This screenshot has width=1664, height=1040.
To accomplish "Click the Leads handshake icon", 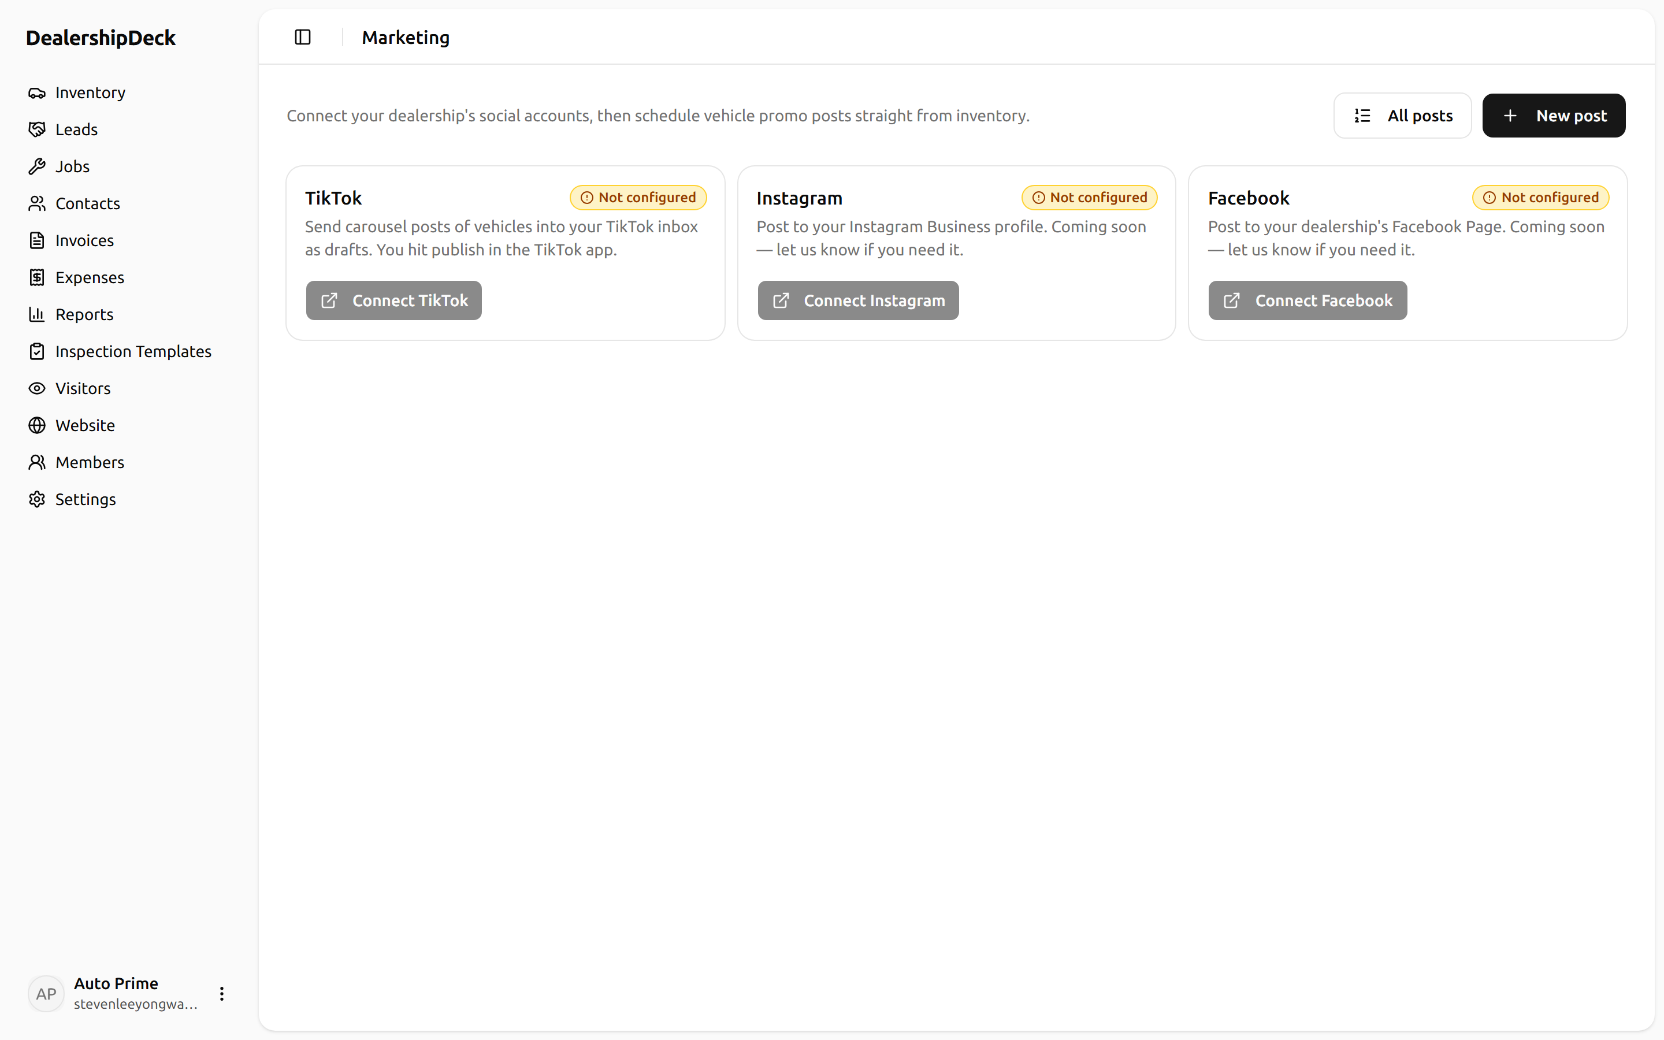I will tap(37, 129).
